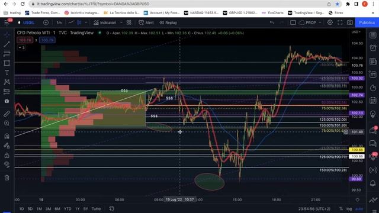
Task: Open the watchlist panel icon
Action: click(373, 35)
